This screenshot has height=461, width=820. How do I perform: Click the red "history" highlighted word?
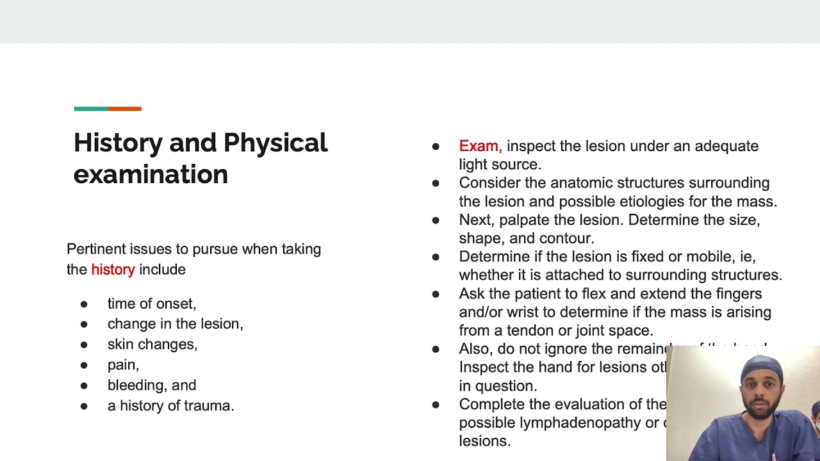click(x=113, y=270)
